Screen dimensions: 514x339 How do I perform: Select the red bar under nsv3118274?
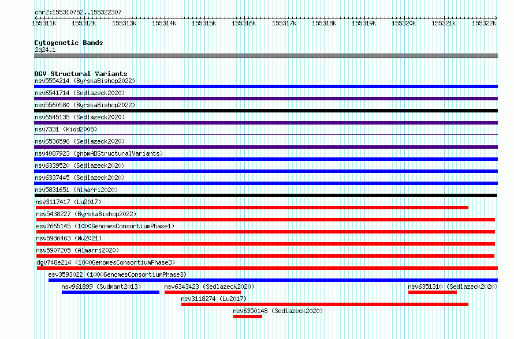coord(325,304)
